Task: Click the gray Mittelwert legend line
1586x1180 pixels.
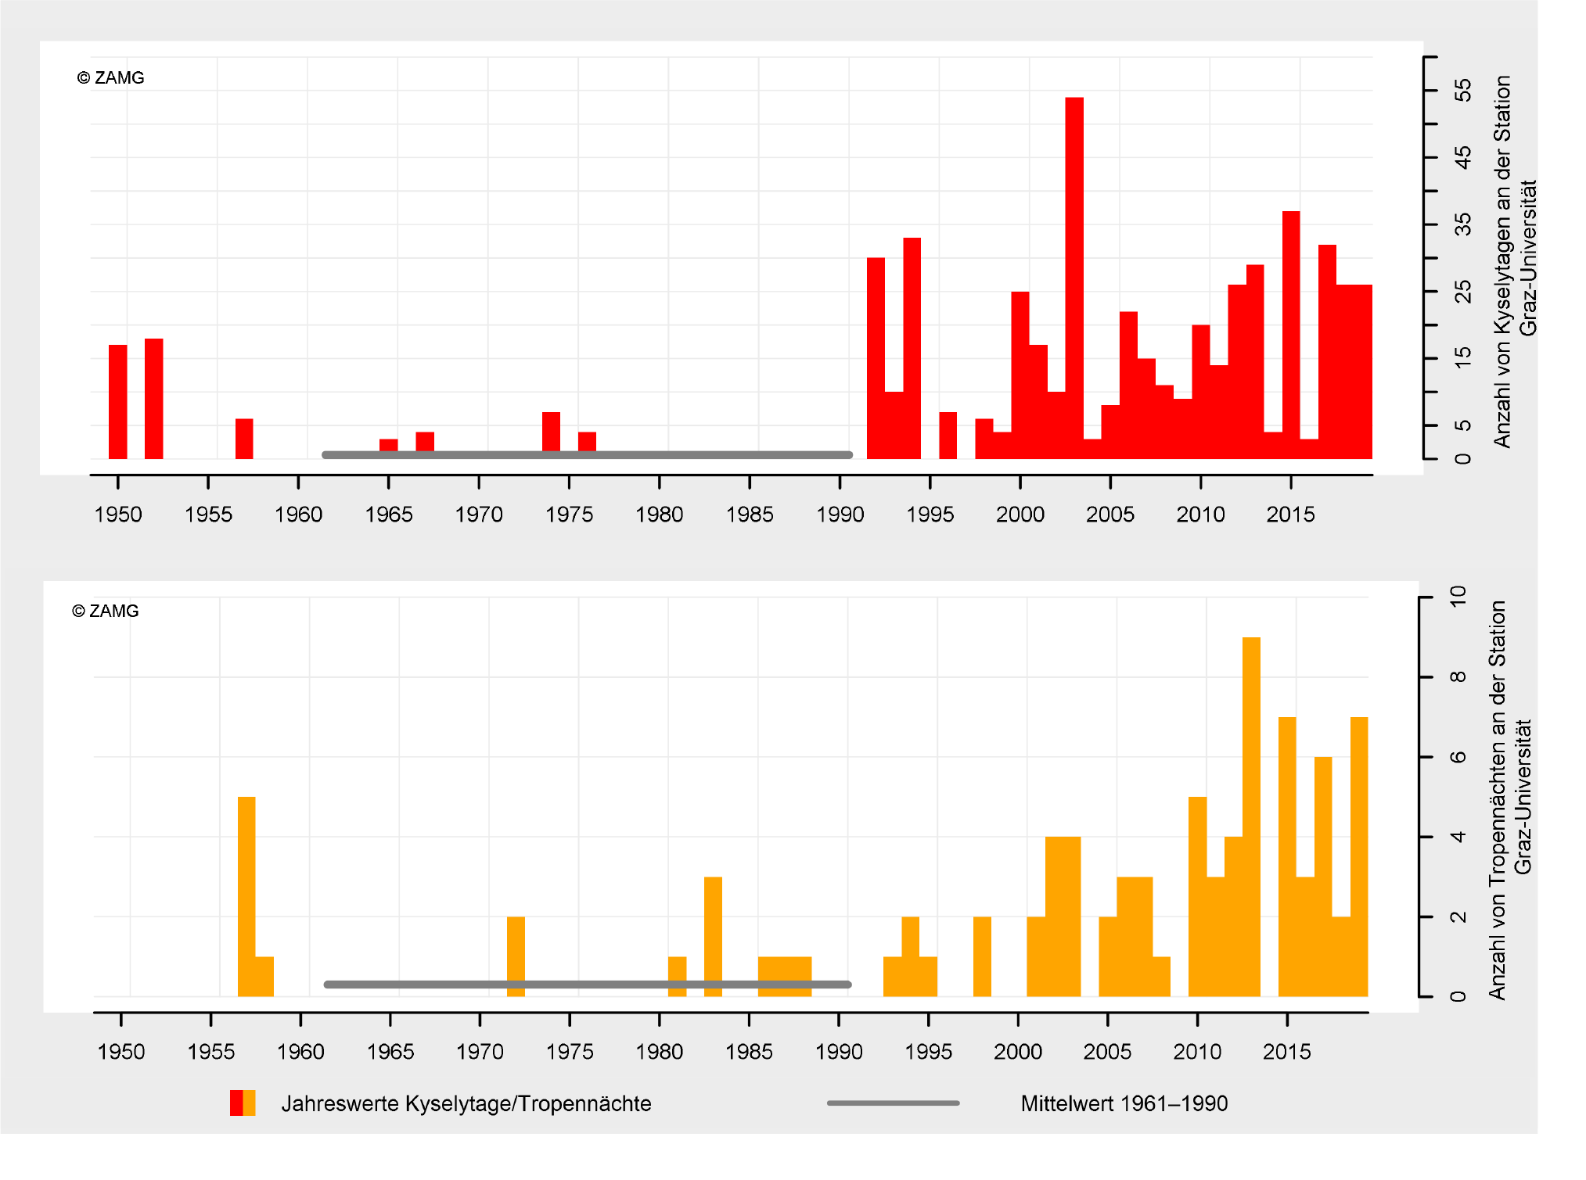Action: point(893,1103)
